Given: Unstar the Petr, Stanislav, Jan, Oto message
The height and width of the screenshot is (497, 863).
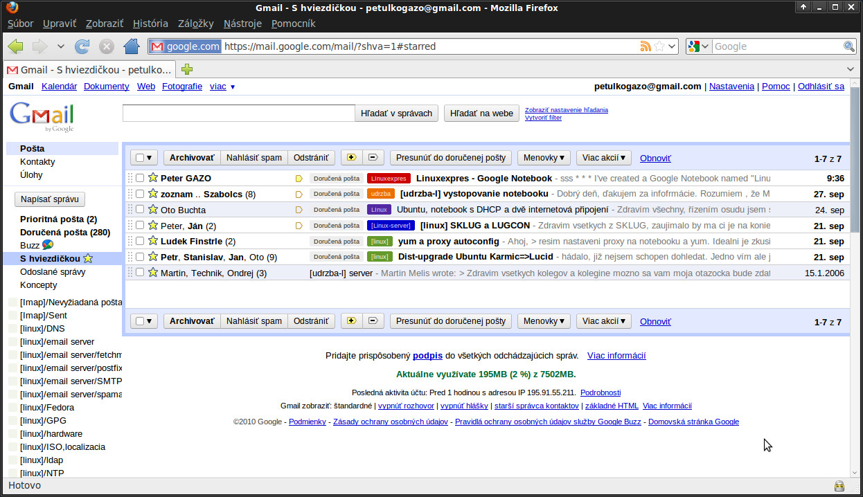Looking at the screenshot, I should pos(153,257).
